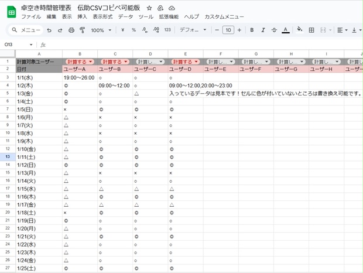Image resolution: width=363 pixels, height=273 pixels.
Task: Decrease decimal places button
Action: click(145, 30)
